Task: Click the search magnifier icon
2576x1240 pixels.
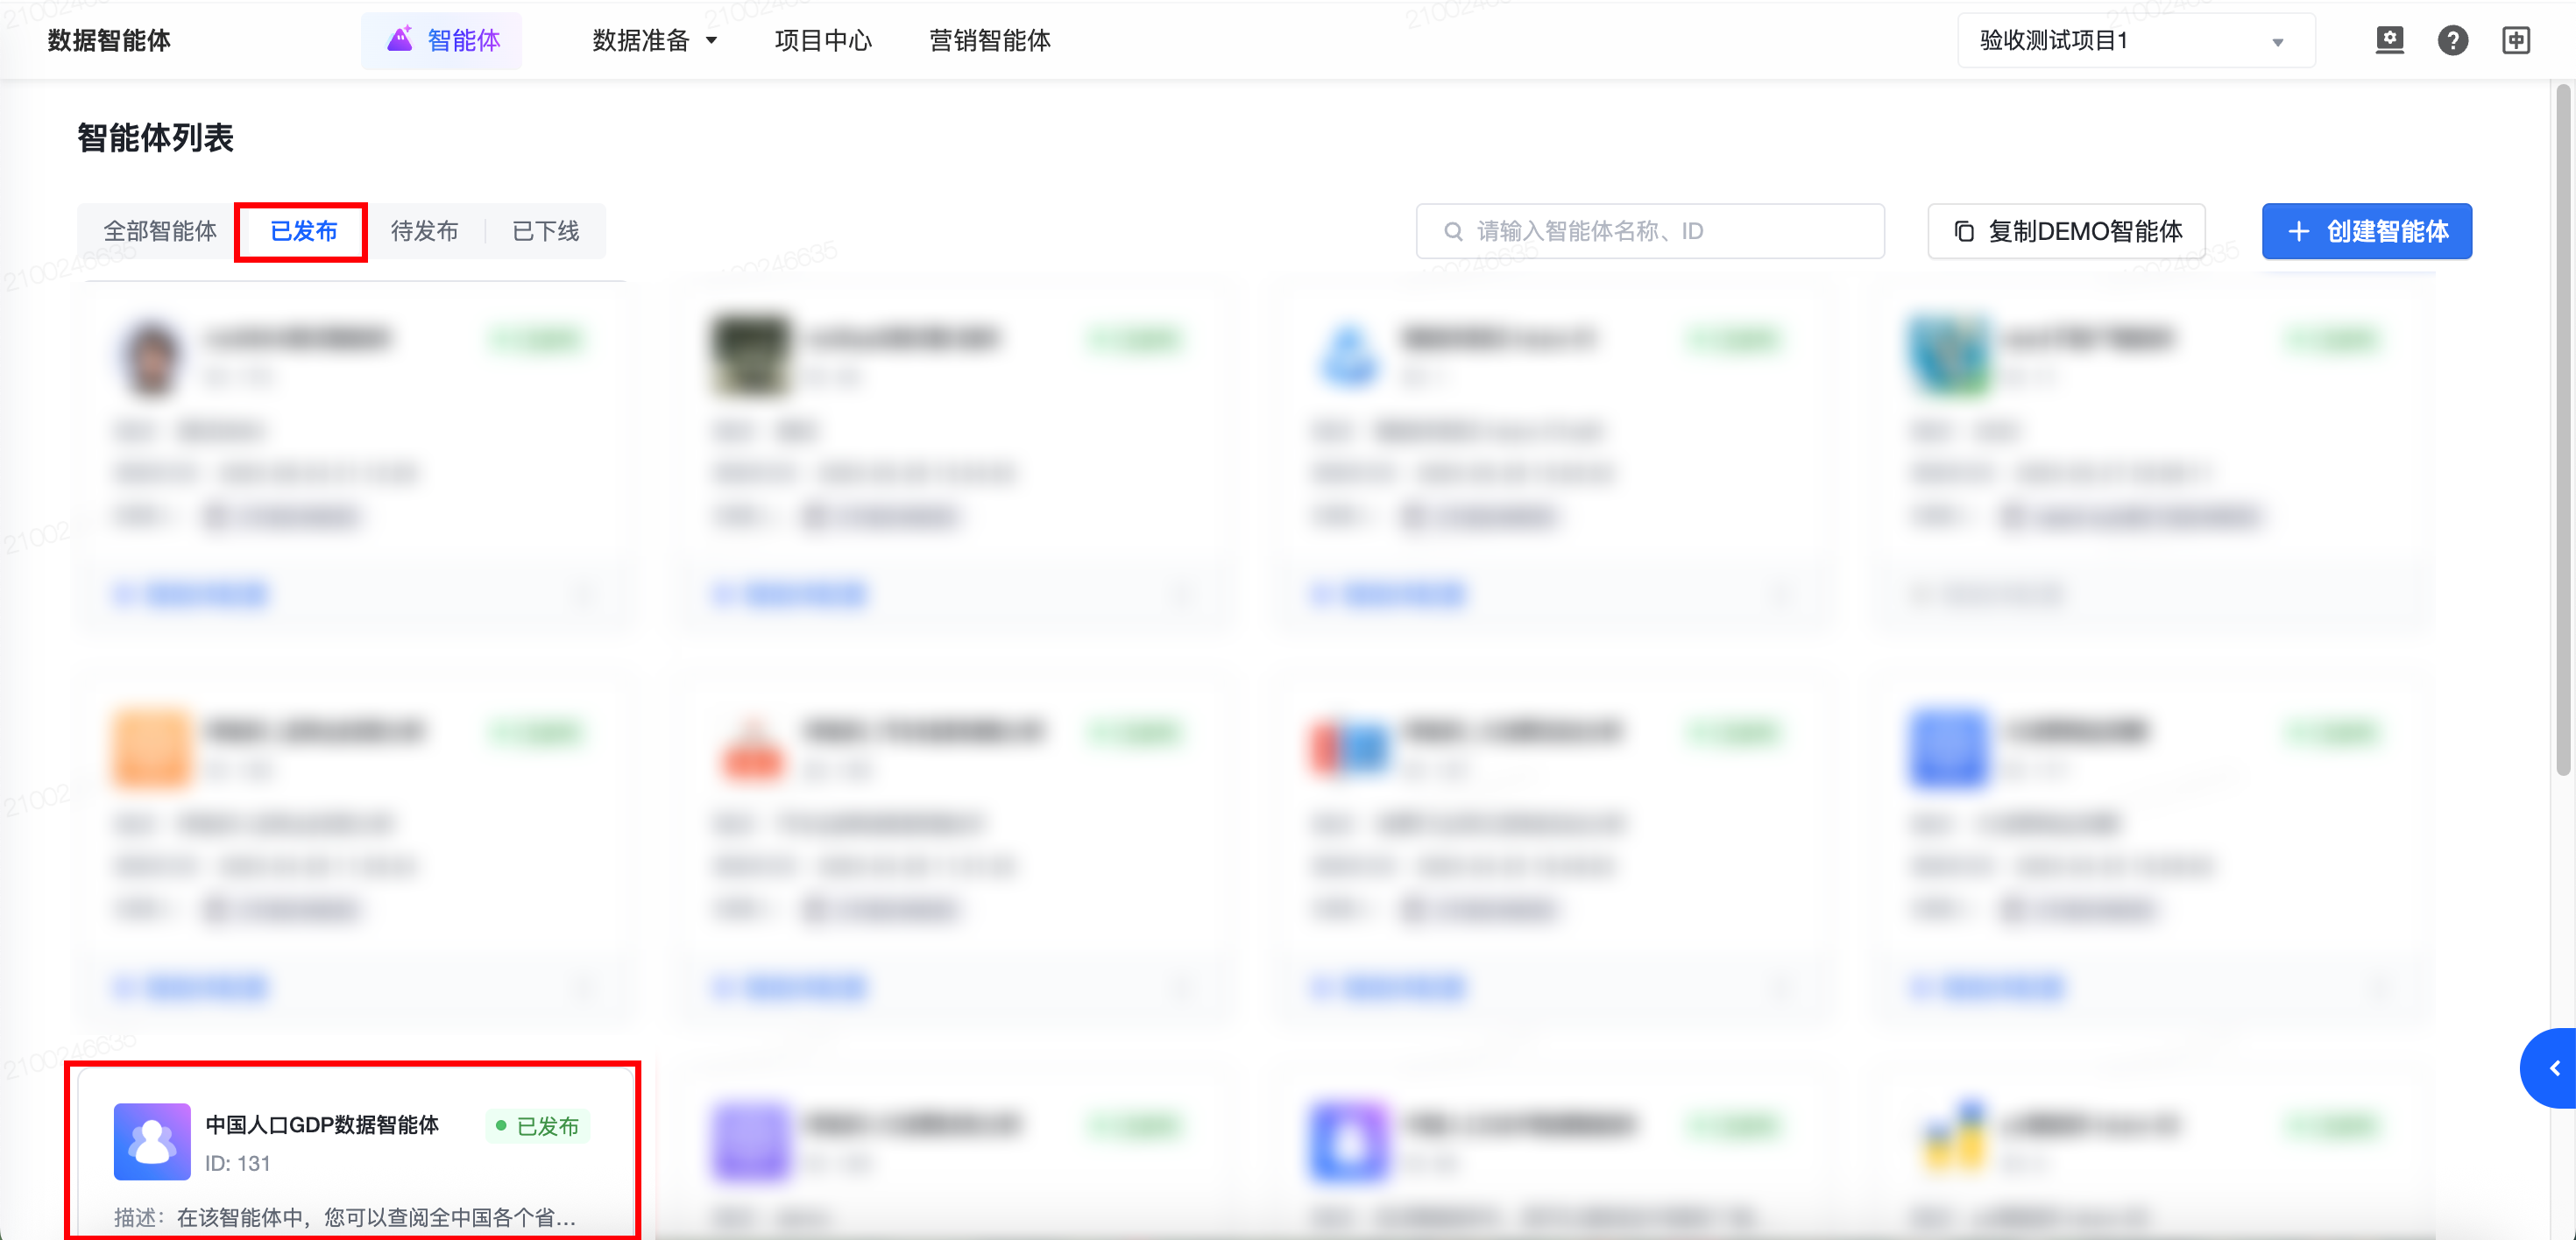Action: coord(1453,232)
